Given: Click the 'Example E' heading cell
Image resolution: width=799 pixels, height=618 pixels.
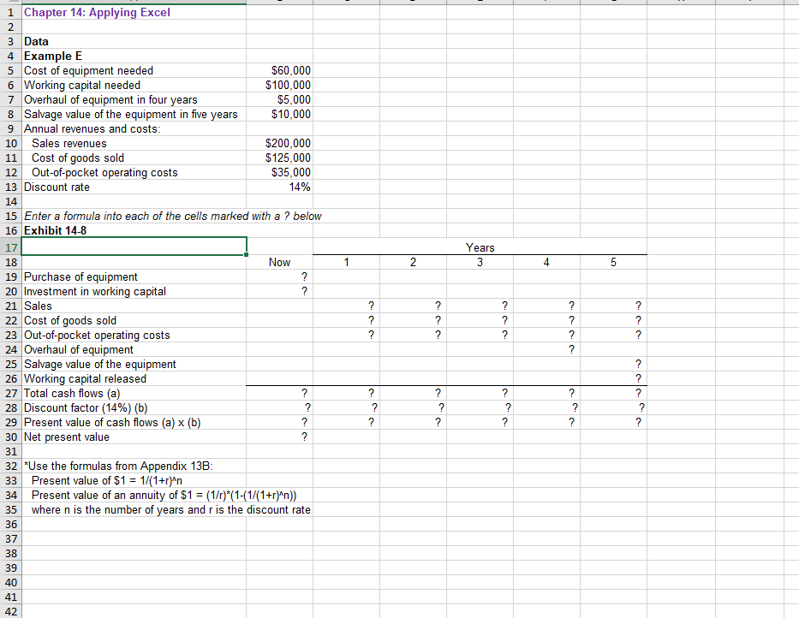Looking at the screenshot, I should point(134,56).
